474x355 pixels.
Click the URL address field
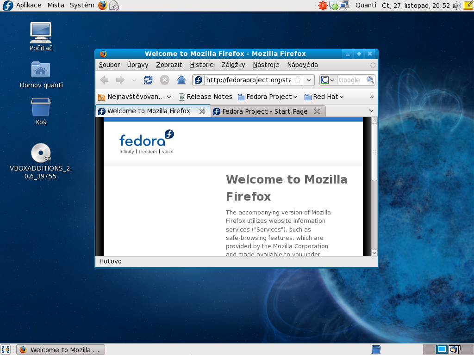tap(249, 80)
